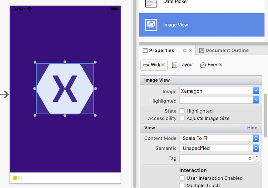
Task: Click the Tag value field
Action: coord(216,159)
